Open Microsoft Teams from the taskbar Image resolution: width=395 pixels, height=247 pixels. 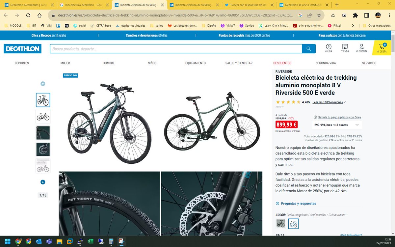point(49,241)
